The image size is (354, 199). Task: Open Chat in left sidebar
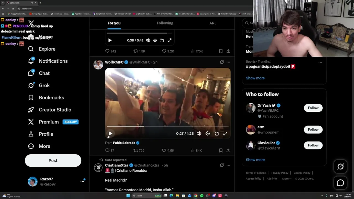38,73
